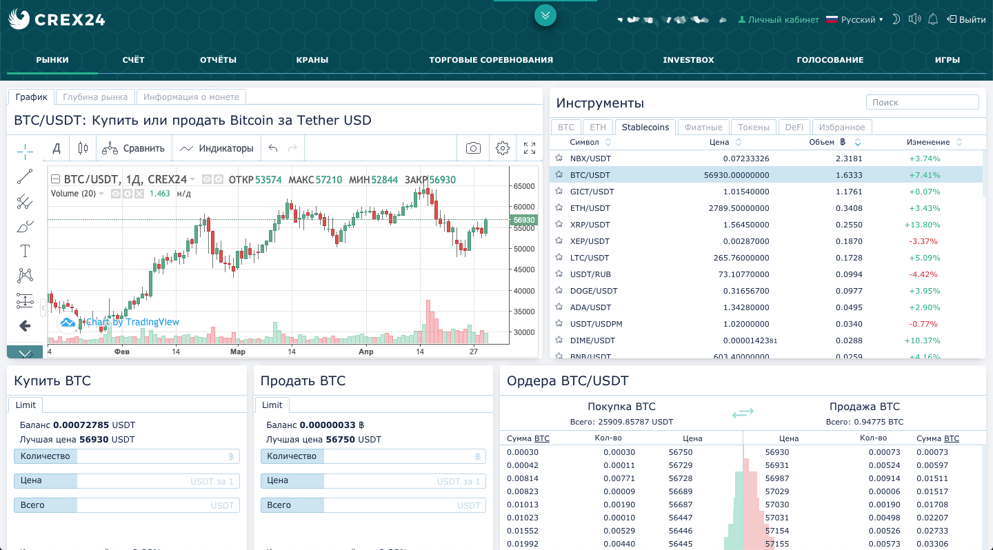Select the text annotation tool
The width and height of the screenshot is (993, 550).
click(26, 251)
